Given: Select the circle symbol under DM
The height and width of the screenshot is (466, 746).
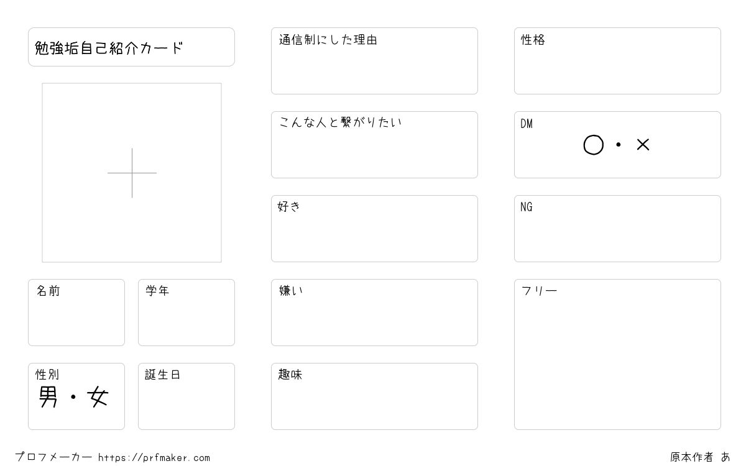Looking at the screenshot, I should (594, 145).
